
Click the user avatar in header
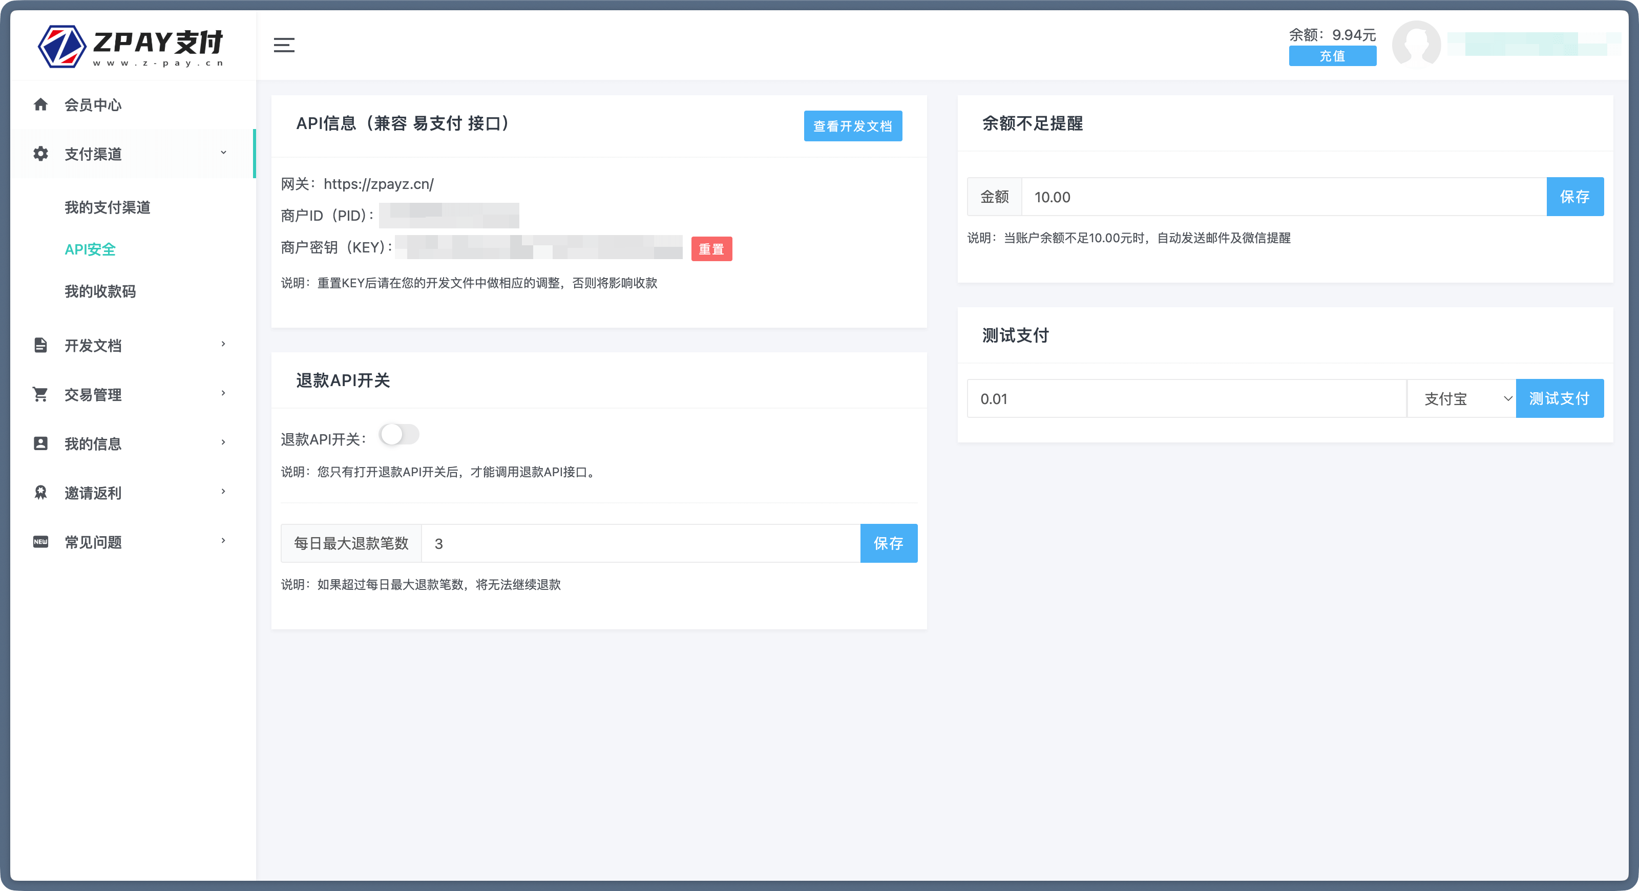coord(1416,45)
